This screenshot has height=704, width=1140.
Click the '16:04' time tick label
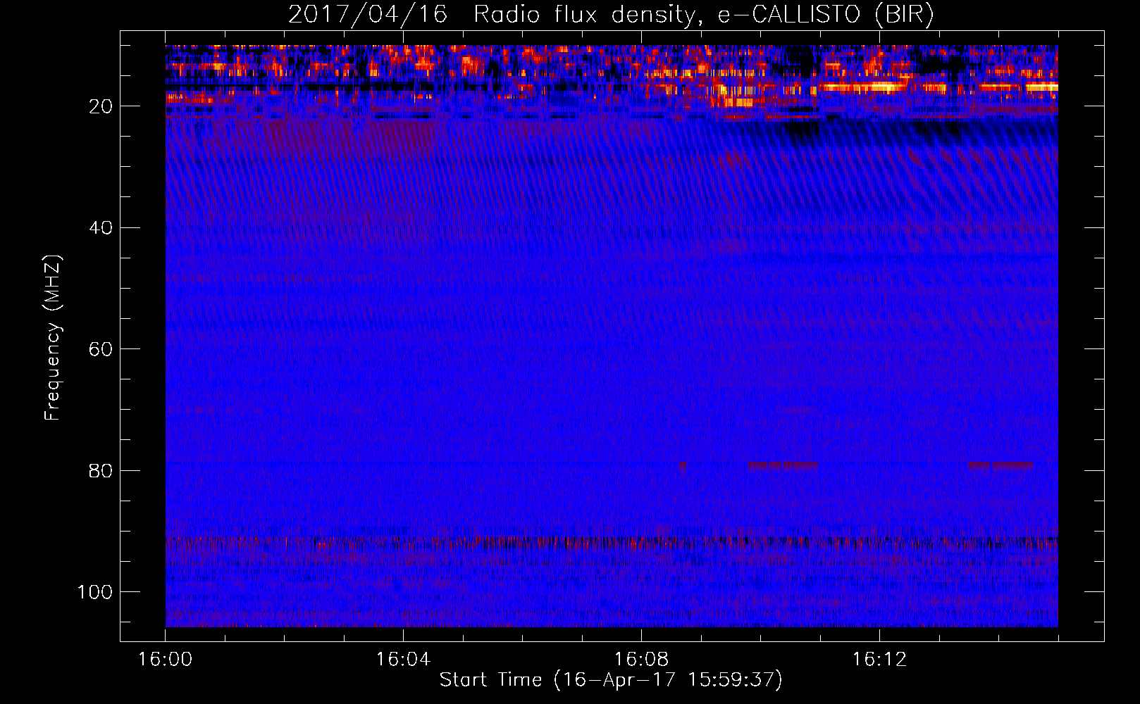403,660
